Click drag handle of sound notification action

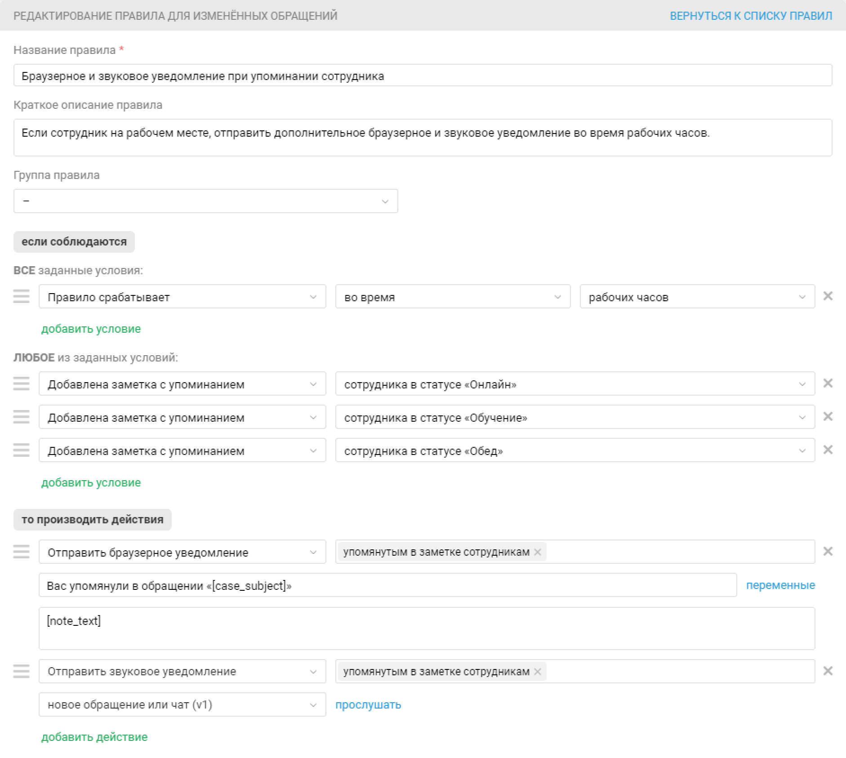click(21, 671)
